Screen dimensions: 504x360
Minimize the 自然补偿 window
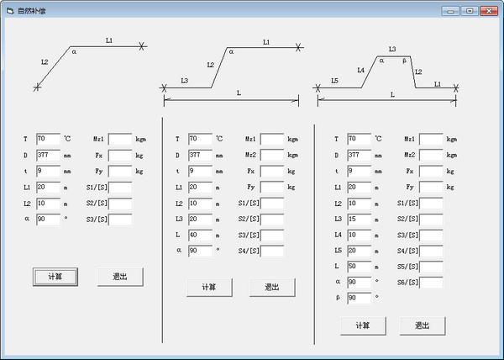click(453, 11)
